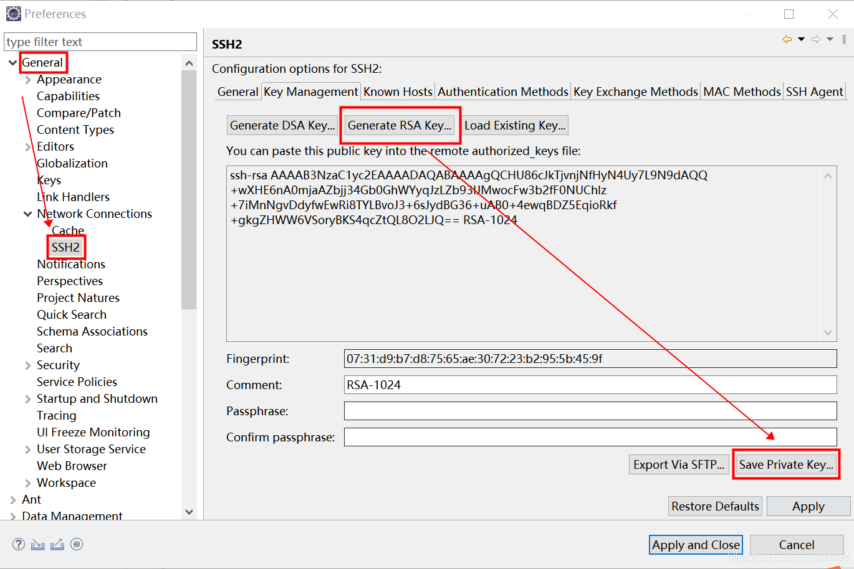
Task: Click into the Passphrase field
Action: 590,411
